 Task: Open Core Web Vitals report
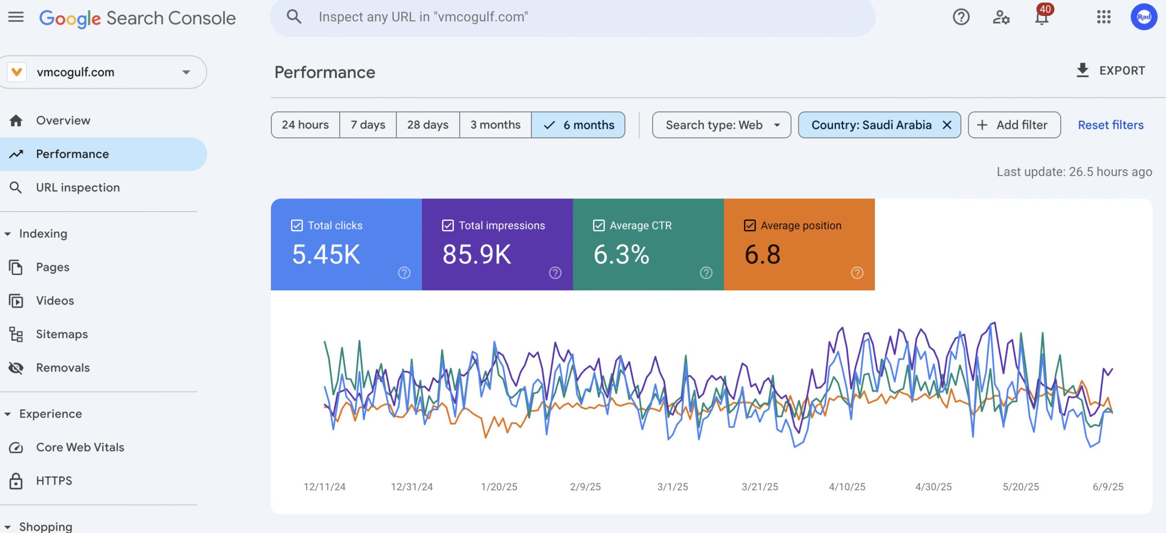point(80,447)
